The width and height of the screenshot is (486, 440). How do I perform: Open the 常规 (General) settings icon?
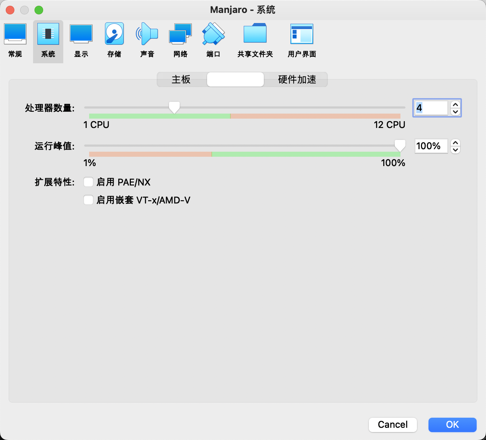click(15, 41)
